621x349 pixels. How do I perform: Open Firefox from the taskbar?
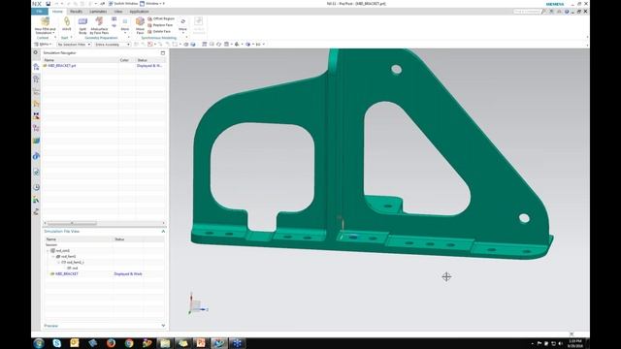111,343
